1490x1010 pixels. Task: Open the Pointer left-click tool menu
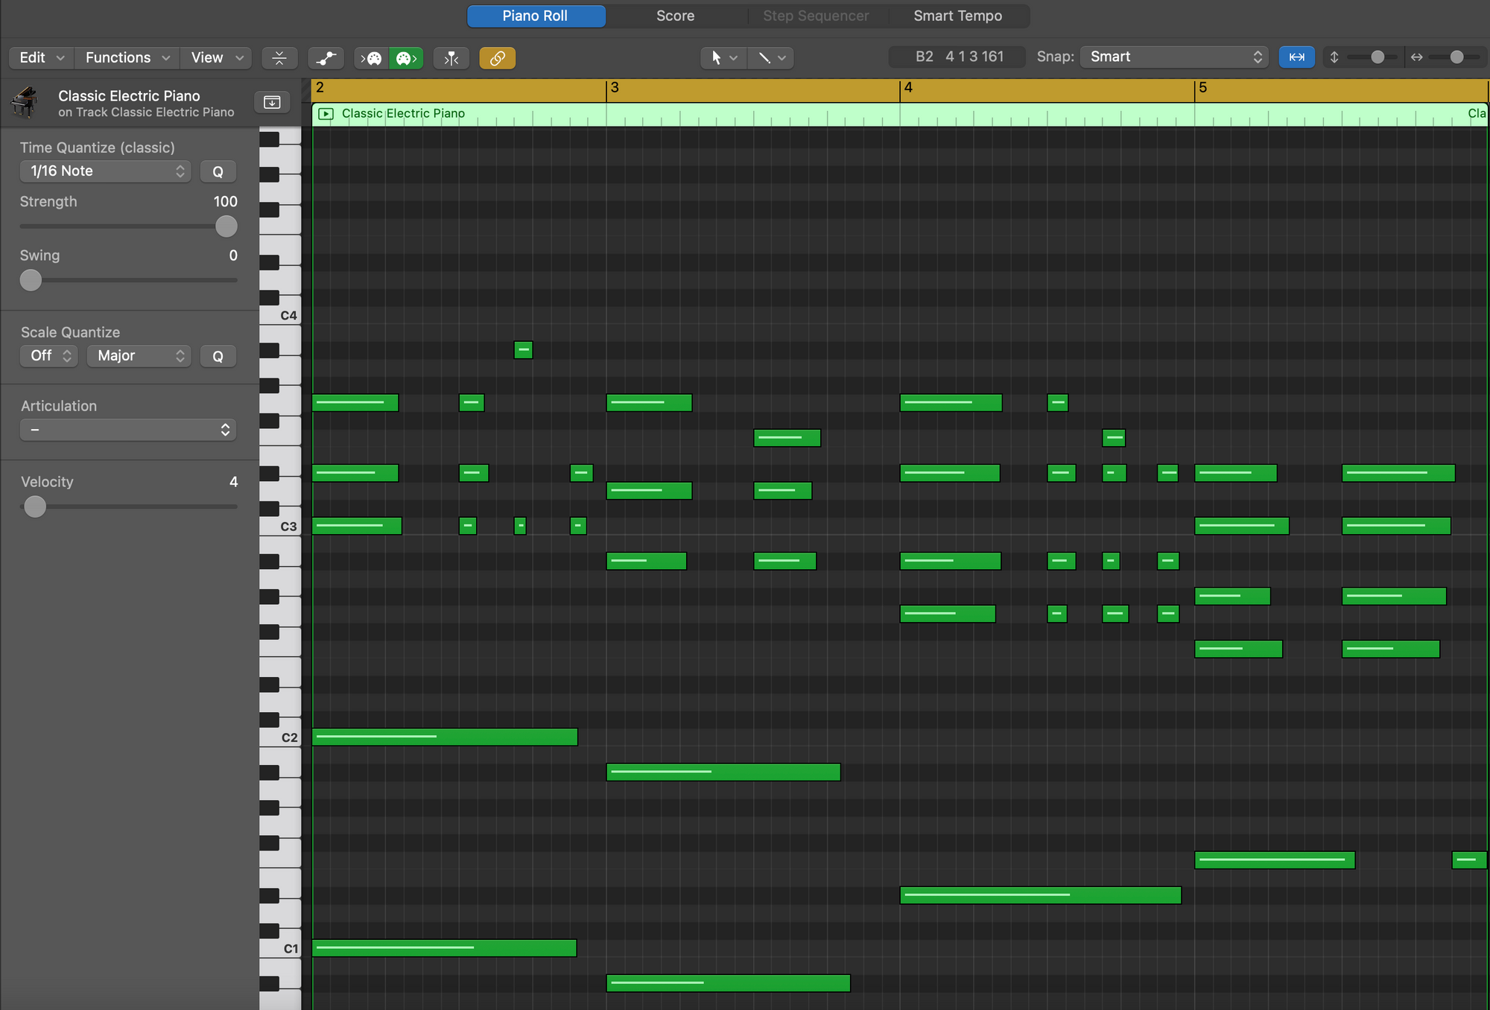(x=723, y=57)
